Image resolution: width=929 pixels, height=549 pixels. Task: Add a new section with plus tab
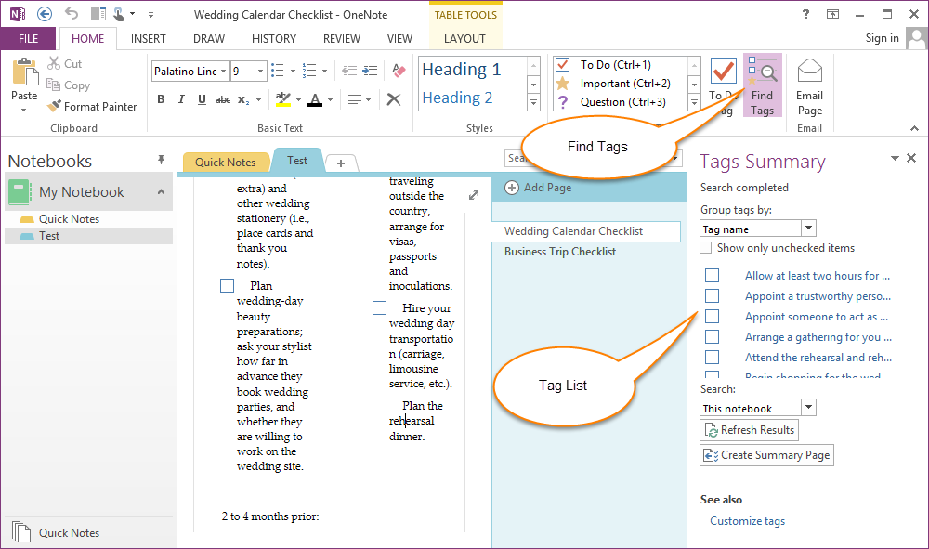click(x=341, y=163)
